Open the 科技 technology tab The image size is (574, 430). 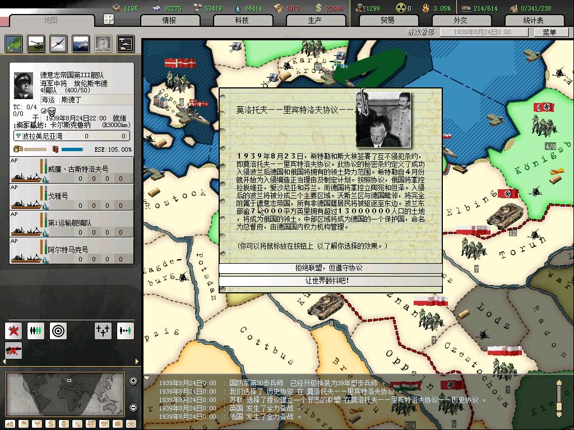tap(242, 20)
